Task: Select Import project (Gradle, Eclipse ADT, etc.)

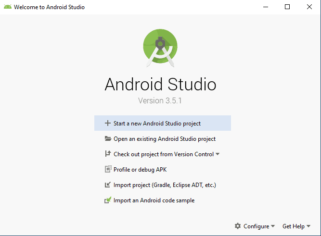Action: 163,185
